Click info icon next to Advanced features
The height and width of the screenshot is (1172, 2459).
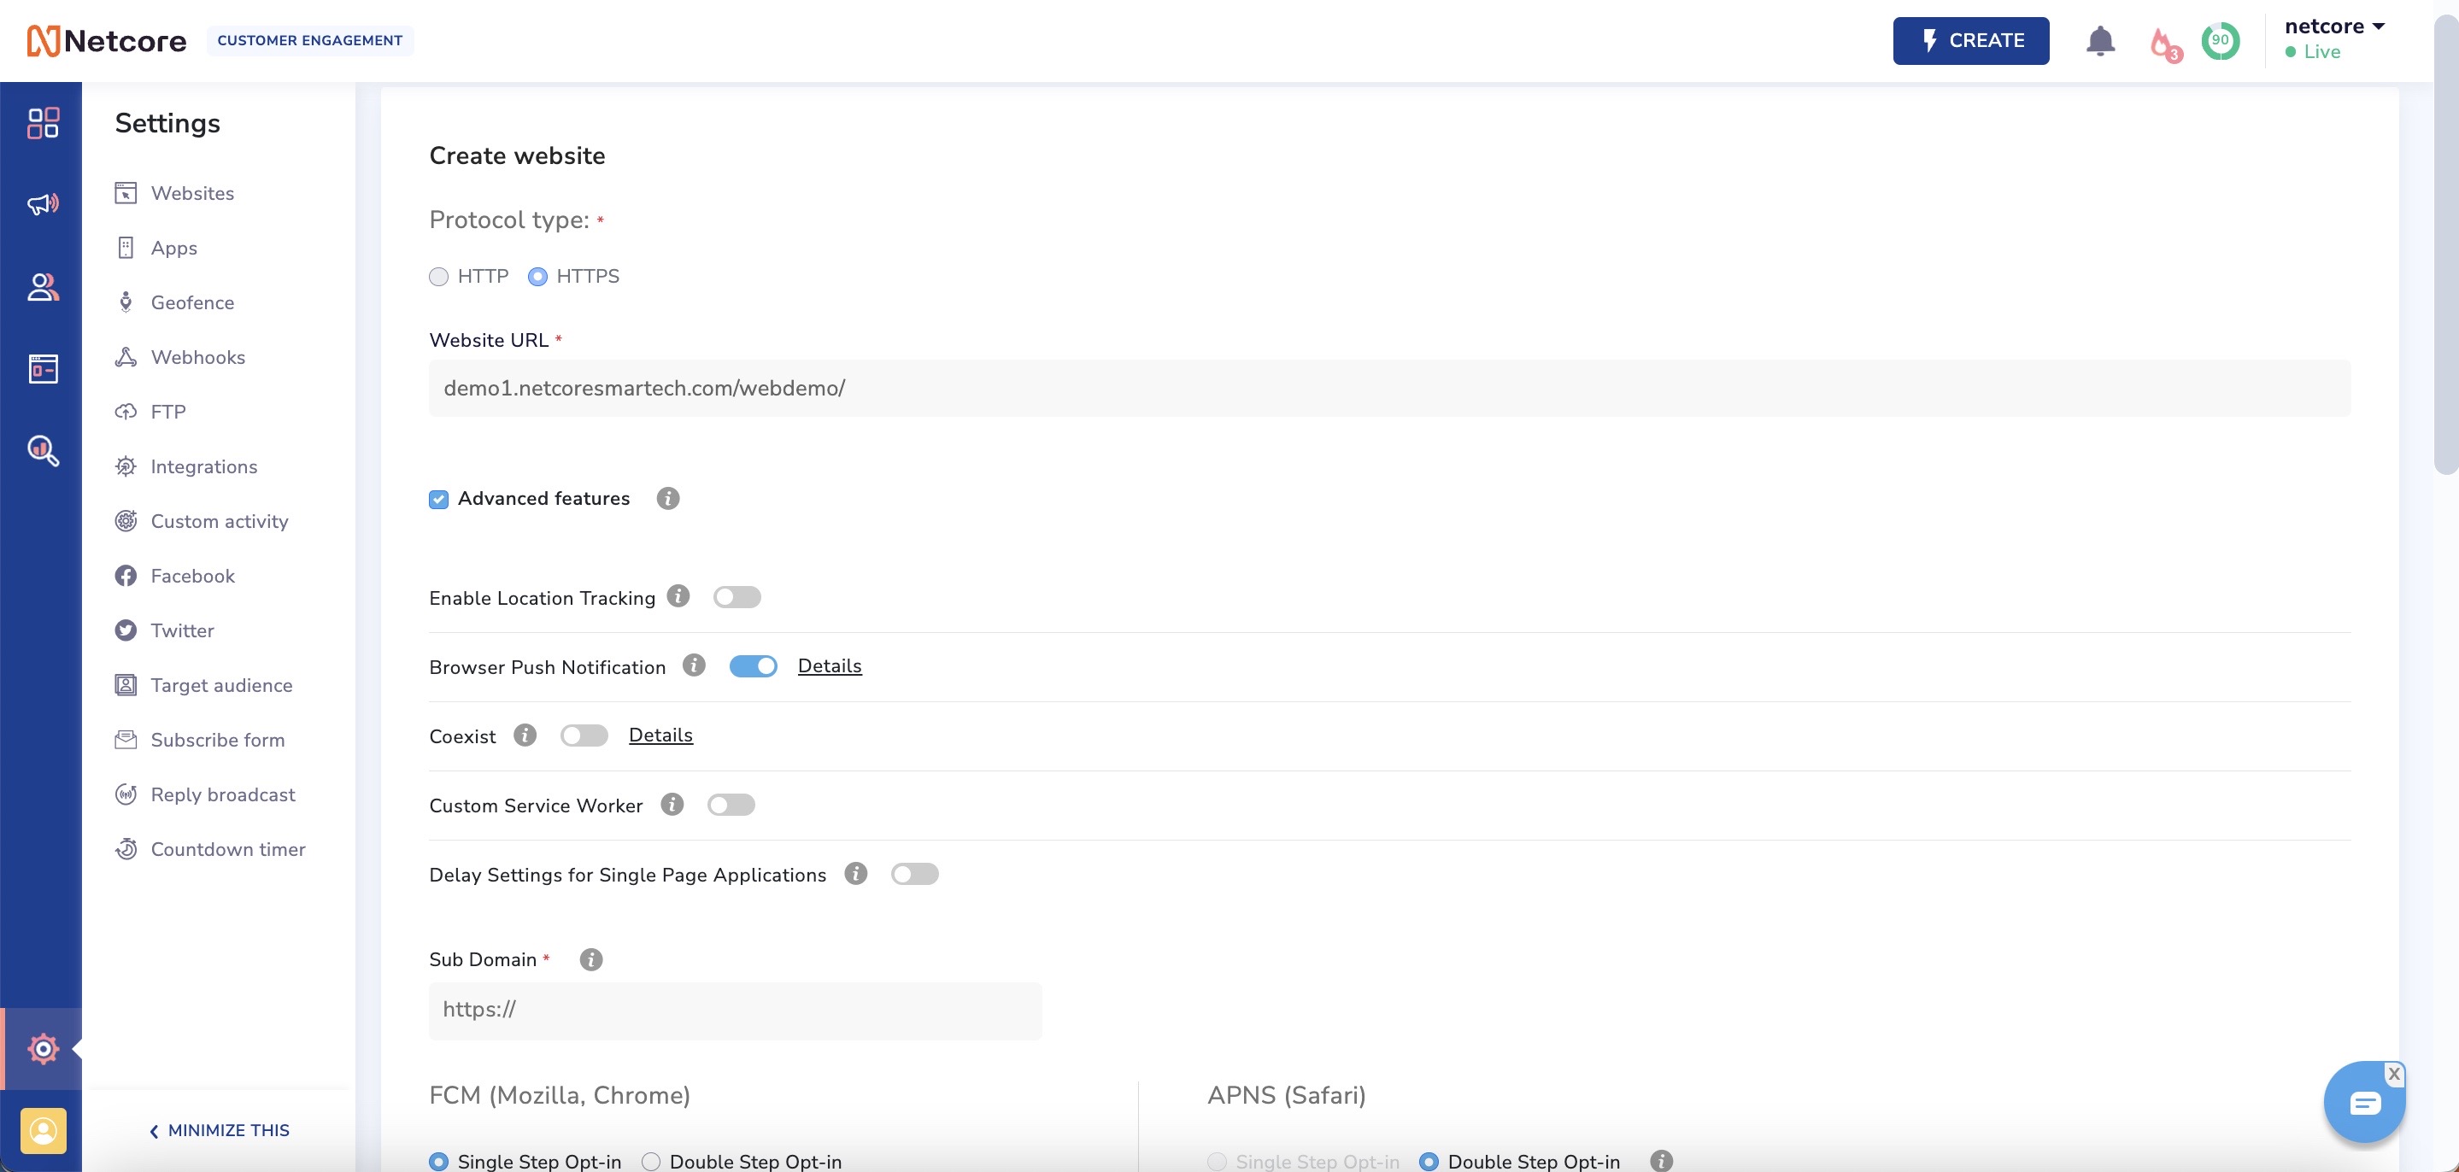click(667, 498)
